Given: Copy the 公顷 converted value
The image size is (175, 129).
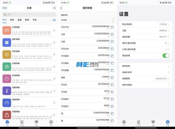Looking at the screenshot, I should [112, 34].
